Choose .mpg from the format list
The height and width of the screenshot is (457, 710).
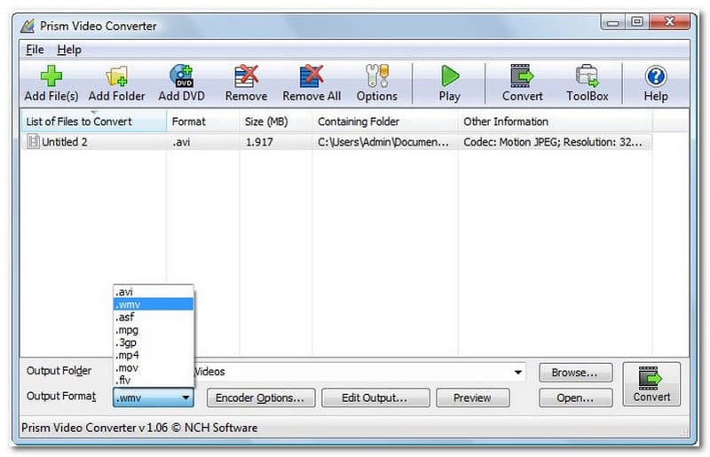pos(153,330)
